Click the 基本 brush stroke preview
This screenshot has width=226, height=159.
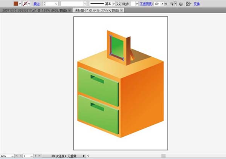(97, 4)
